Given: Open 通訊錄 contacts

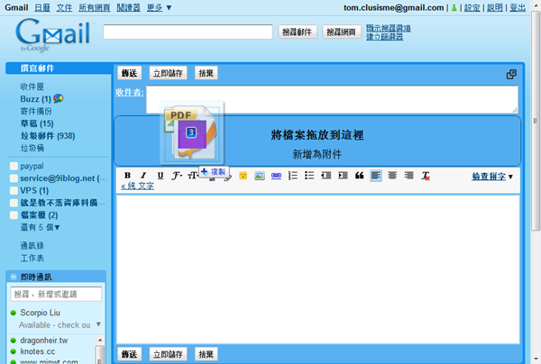Looking at the screenshot, I should pyautogui.click(x=32, y=246).
